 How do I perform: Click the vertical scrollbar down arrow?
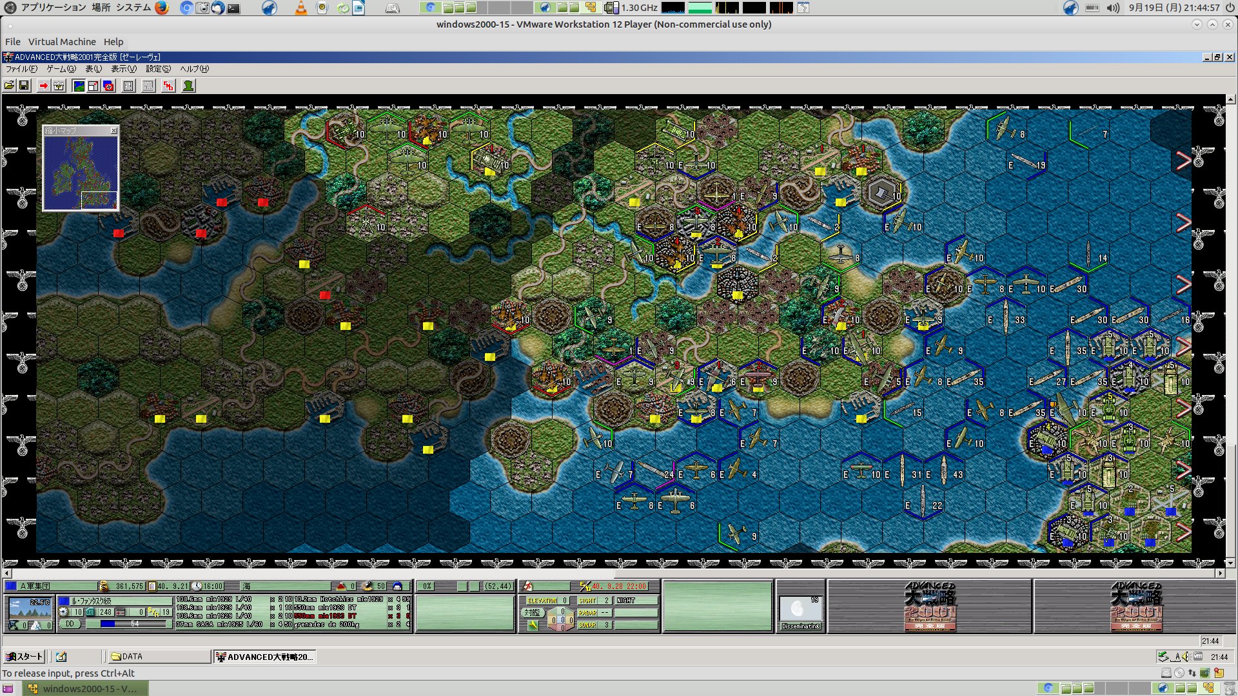[1231, 563]
